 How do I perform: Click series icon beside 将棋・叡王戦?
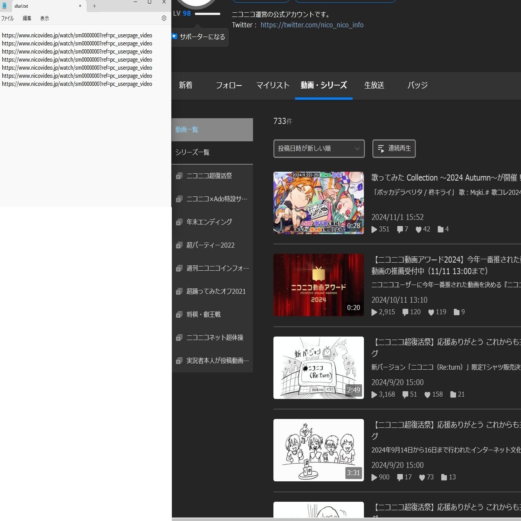pyautogui.click(x=179, y=315)
